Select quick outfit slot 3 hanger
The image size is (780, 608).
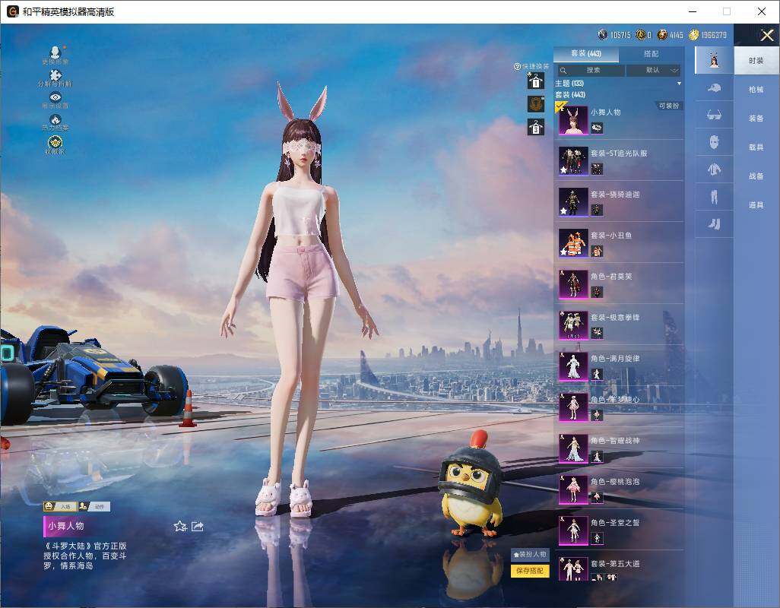(x=536, y=127)
